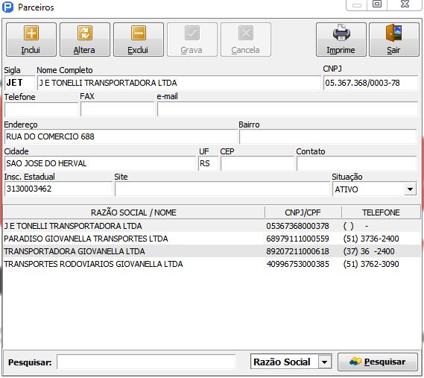This screenshot has height=378, width=424.
Task: Click the Pesquisar search button
Action: point(378,362)
